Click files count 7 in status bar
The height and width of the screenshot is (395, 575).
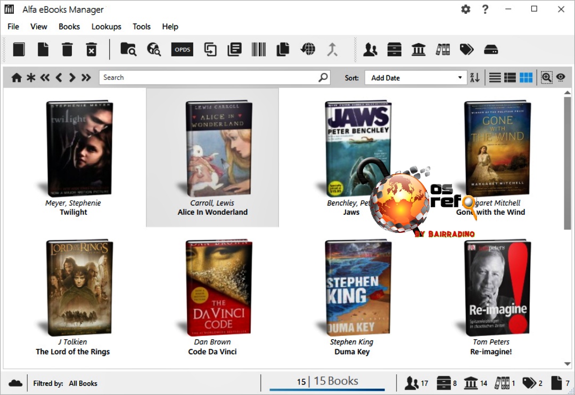[560, 383]
